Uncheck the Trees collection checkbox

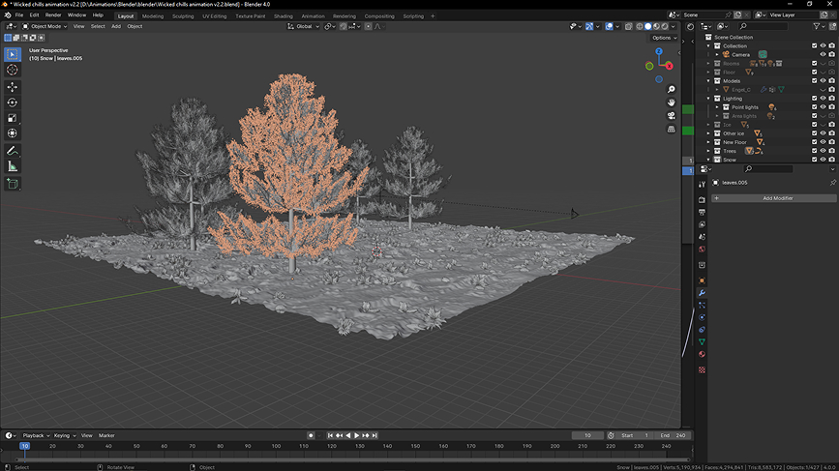815,151
